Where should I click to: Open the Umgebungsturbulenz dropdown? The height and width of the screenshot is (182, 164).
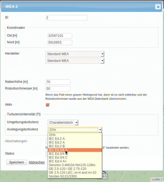[x=63, y=122]
